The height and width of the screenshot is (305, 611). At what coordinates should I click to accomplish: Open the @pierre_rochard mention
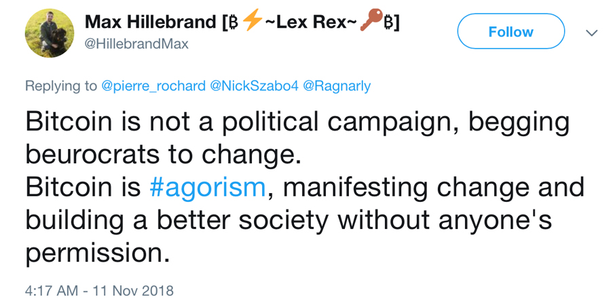pyautogui.click(x=153, y=86)
